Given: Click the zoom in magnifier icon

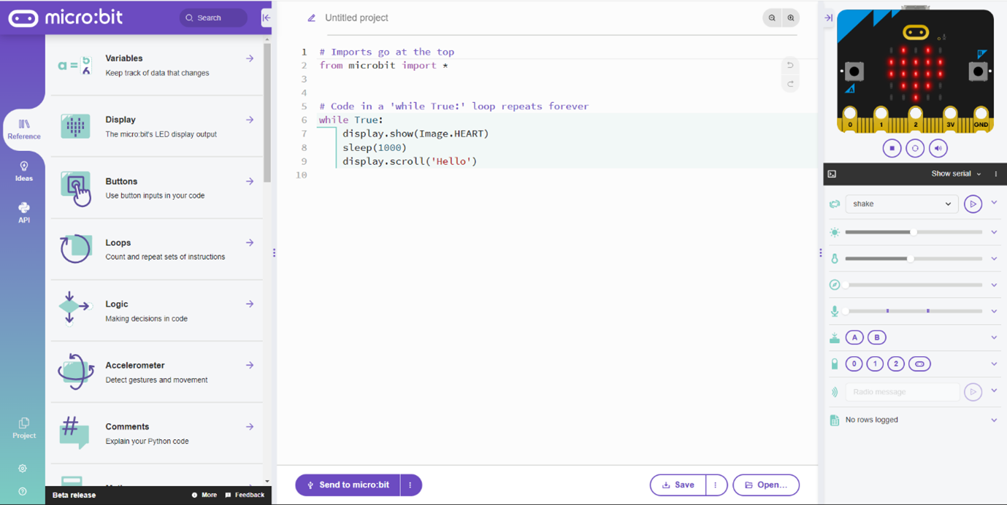Looking at the screenshot, I should [791, 18].
